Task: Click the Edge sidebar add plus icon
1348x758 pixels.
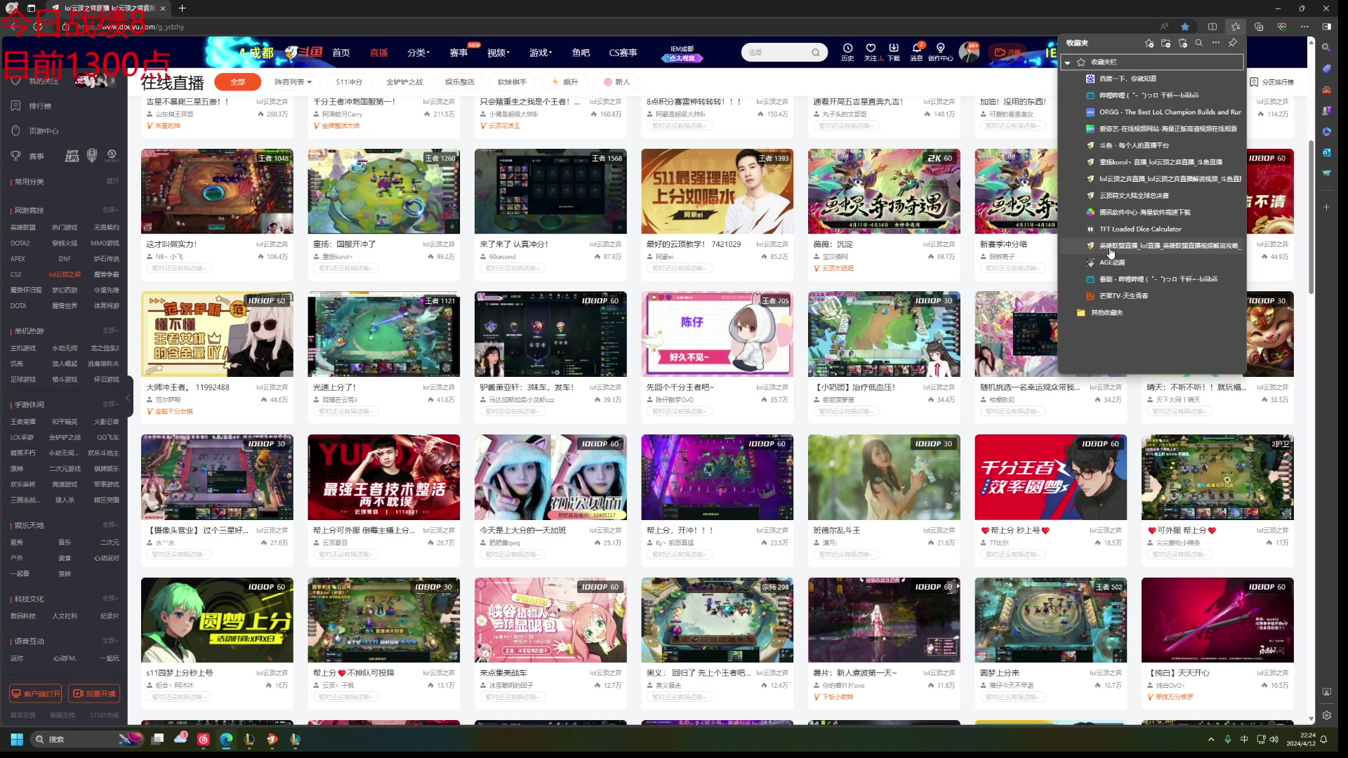Action: pyautogui.click(x=1326, y=207)
